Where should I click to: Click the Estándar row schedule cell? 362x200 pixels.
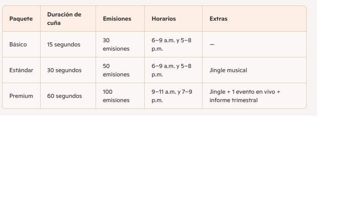click(171, 70)
